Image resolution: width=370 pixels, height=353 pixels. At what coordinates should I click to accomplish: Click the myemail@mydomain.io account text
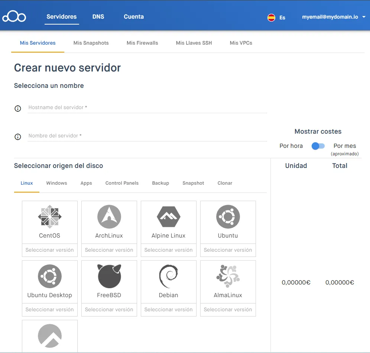tap(330, 17)
